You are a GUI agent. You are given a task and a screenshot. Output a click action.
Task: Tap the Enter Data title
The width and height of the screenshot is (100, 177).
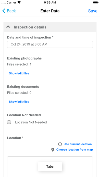click(x=50, y=11)
